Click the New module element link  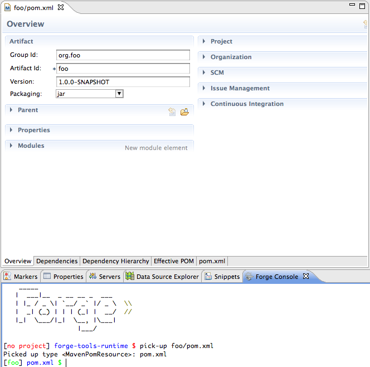[156, 148]
